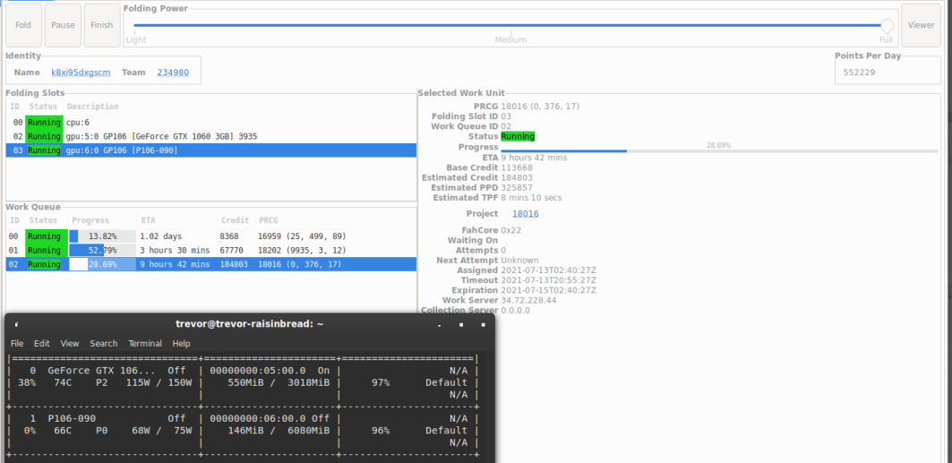Open team 234980 link
Screen dimensions: 952x463
click(173, 73)
